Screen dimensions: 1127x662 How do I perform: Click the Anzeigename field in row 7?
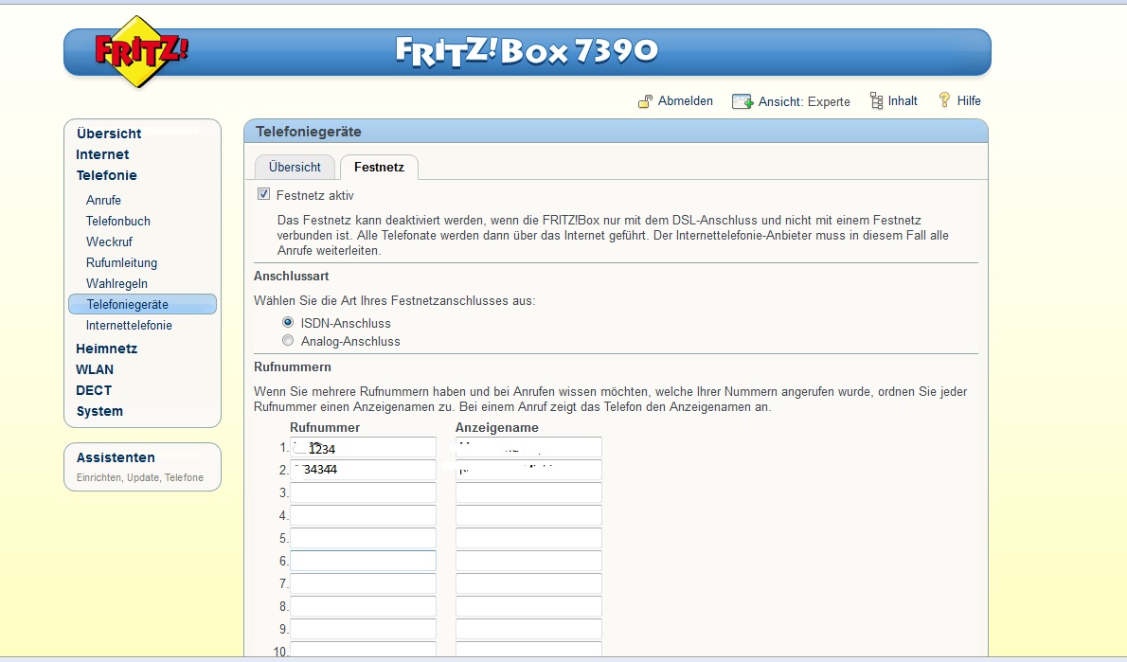tap(529, 583)
